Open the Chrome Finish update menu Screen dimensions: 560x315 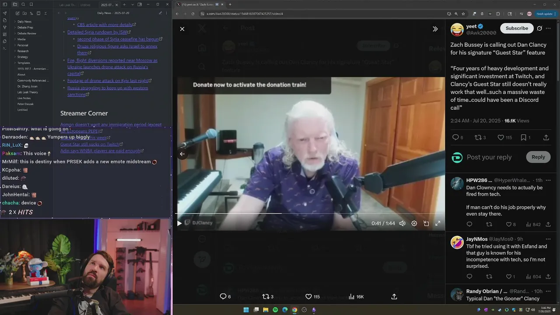[x=547, y=14]
